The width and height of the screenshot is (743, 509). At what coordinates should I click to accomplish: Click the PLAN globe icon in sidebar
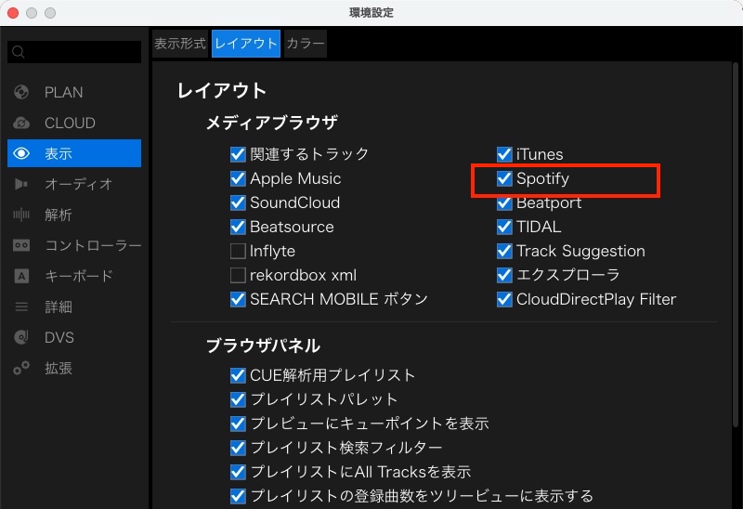coord(21,92)
